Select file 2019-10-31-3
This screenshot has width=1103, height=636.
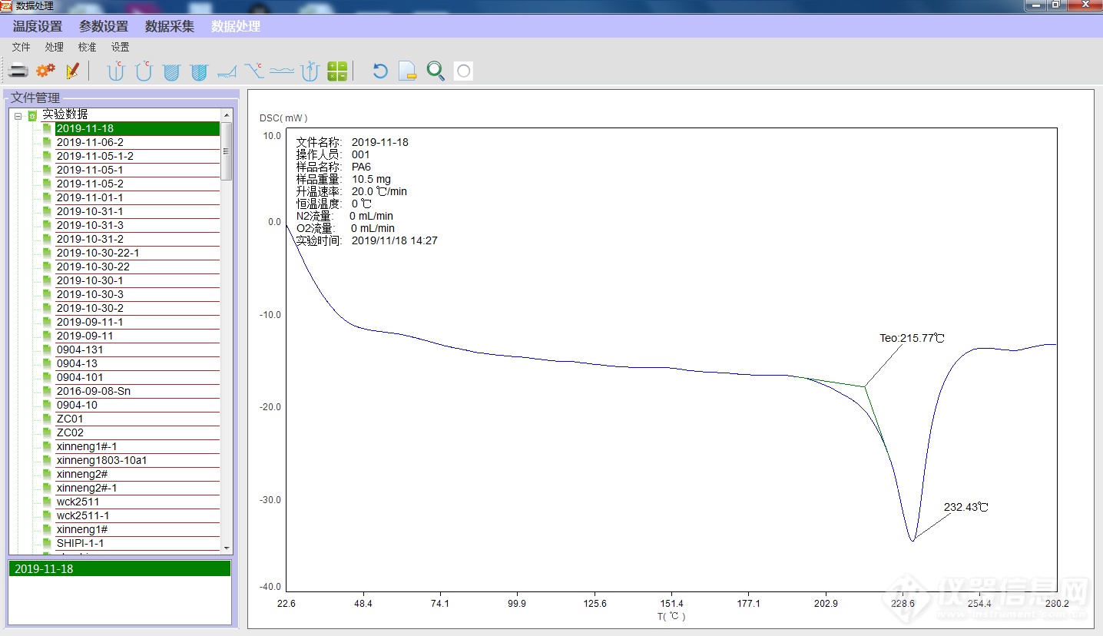coord(137,225)
